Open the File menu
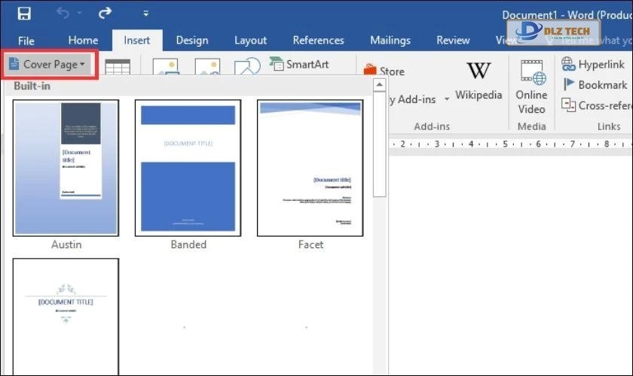The width and height of the screenshot is (633, 376). tap(26, 41)
